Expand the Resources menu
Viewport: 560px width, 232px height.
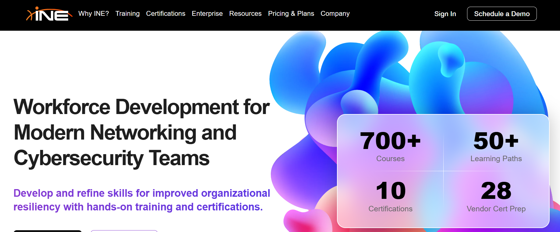pos(245,14)
